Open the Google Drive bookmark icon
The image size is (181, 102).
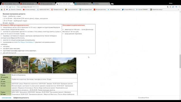pyautogui.click(x=2, y=10)
